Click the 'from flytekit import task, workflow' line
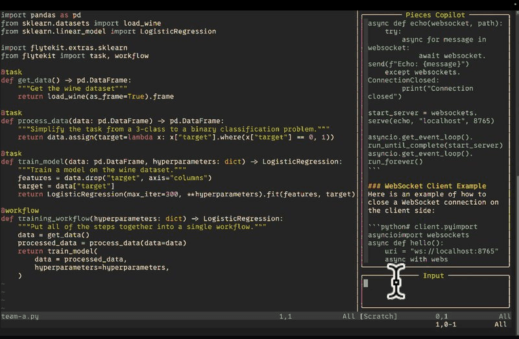This screenshot has width=519, height=339. [75, 56]
